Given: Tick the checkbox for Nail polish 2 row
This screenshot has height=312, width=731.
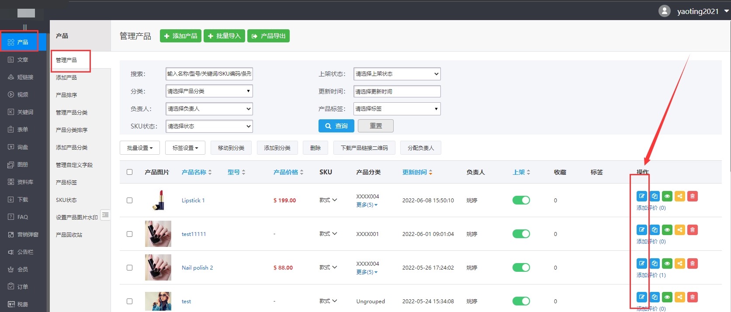Looking at the screenshot, I should (129, 267).
